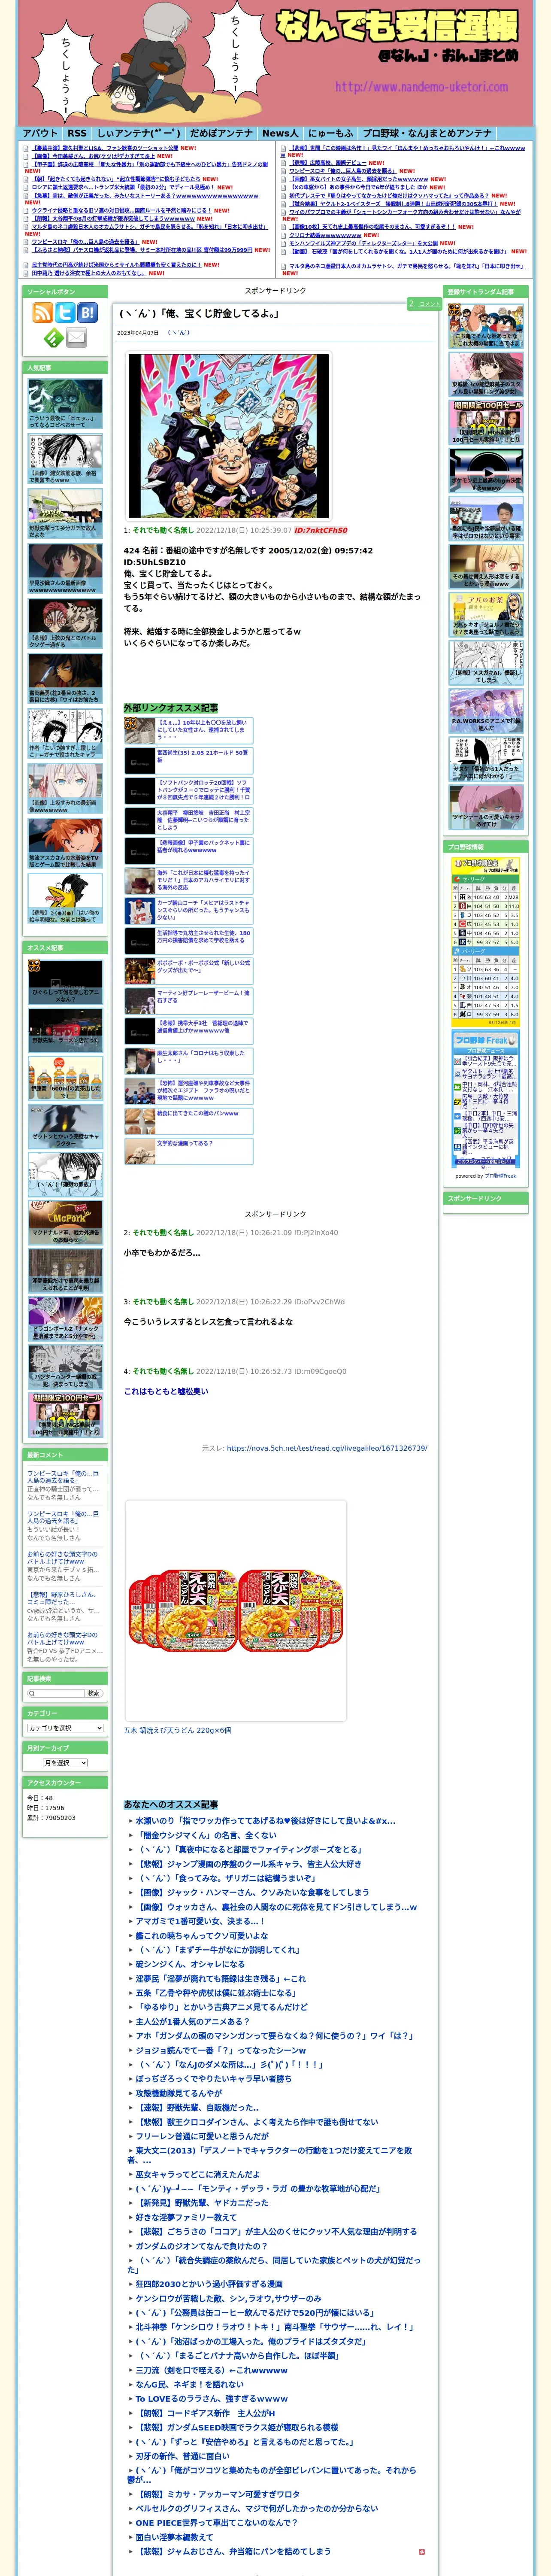Viewport: 551px width, 2576px height.
Task: Open recommended link コードギアス新作 主人公がH
Action: point(205,2413)
